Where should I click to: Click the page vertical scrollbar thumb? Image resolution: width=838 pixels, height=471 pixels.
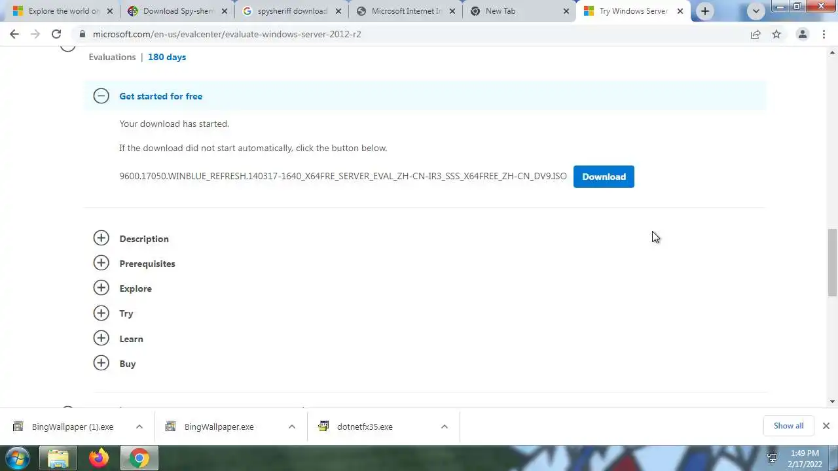pyautogui.click(x=832, y=262)
